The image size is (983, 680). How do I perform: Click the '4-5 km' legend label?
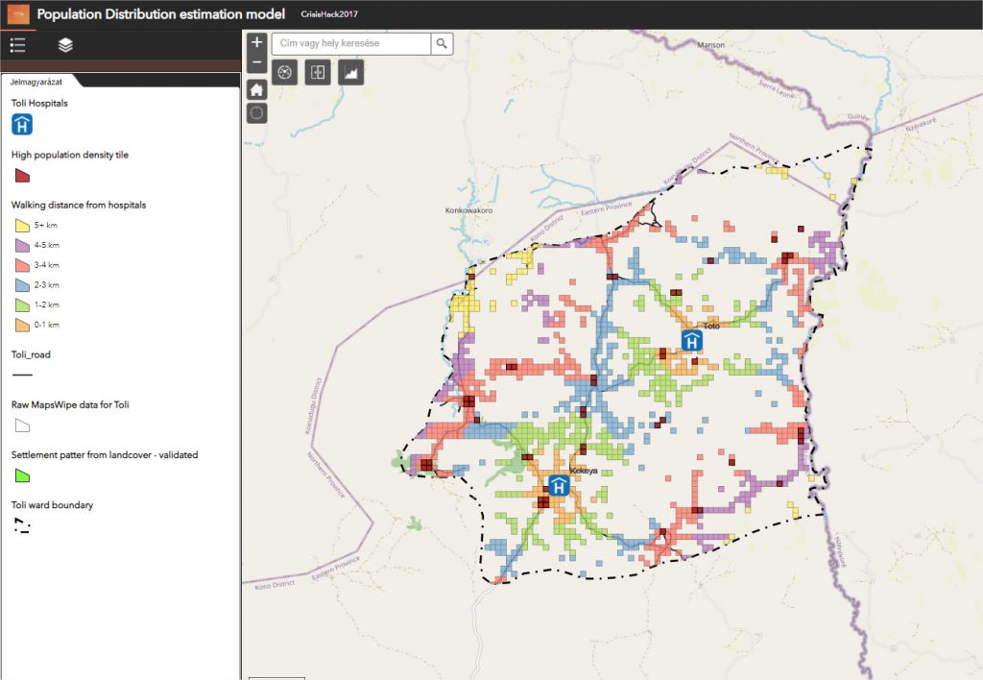[x=47, y=245]
